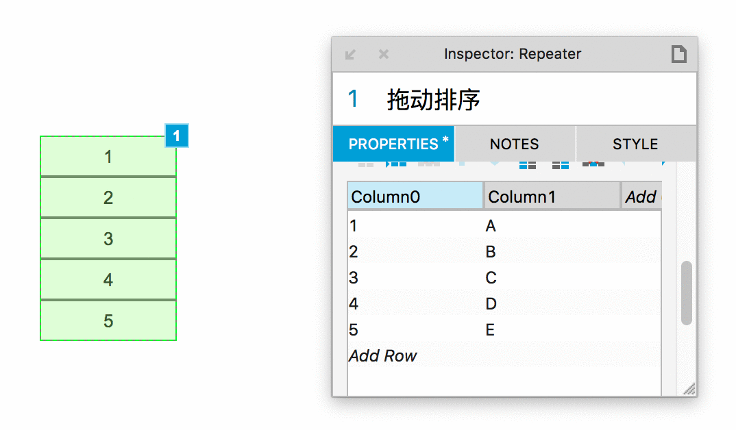The height and width of the screenshot is (430, 736).
Task: Select the dataset cell containing C
Action: click(x=491, y=278)
